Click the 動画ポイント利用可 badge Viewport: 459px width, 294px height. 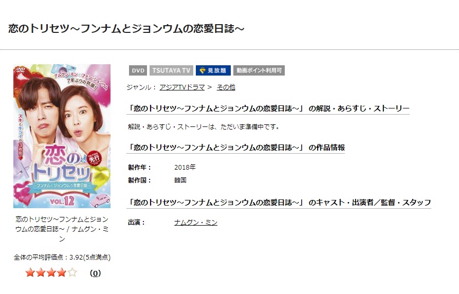(259, 70)
